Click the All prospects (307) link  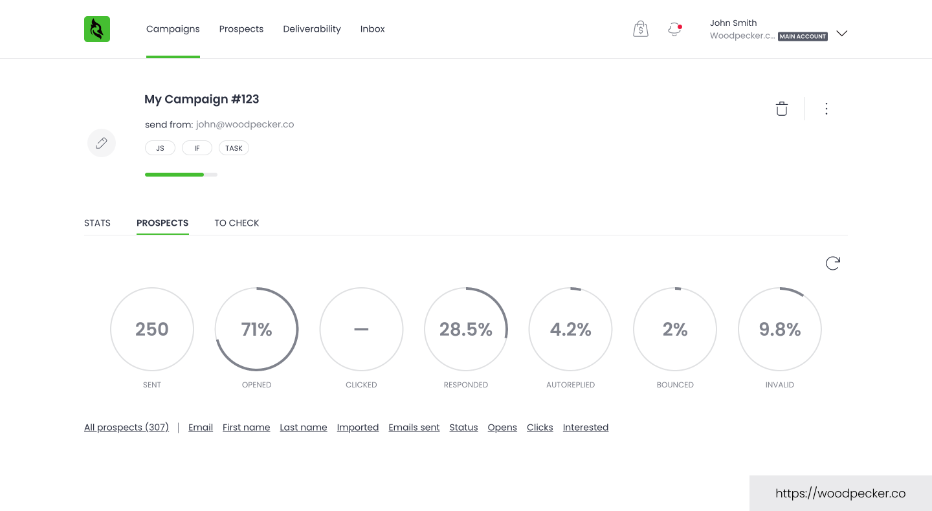[126, 428]
